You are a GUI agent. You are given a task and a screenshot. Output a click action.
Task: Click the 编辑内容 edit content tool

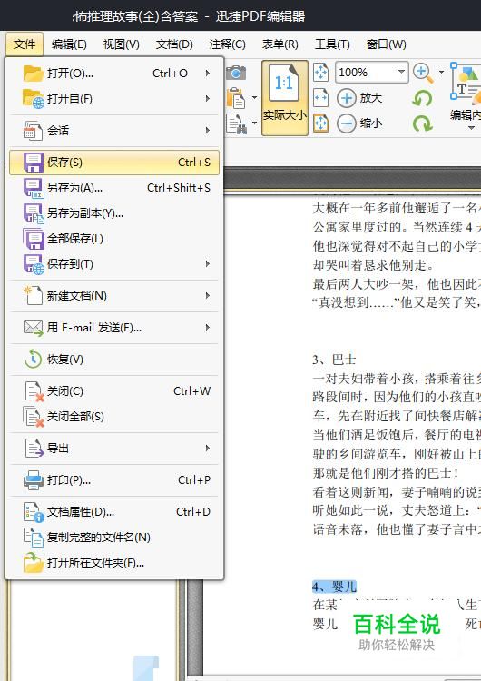(466, 96)
